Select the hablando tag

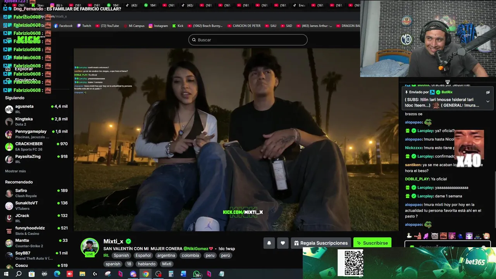[146, 264]
